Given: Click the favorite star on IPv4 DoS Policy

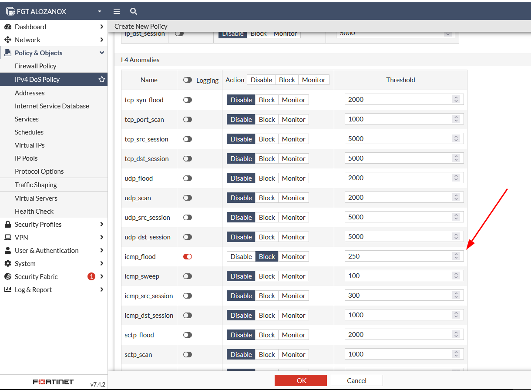Looking at the screenshot, I should pos(102,80).
